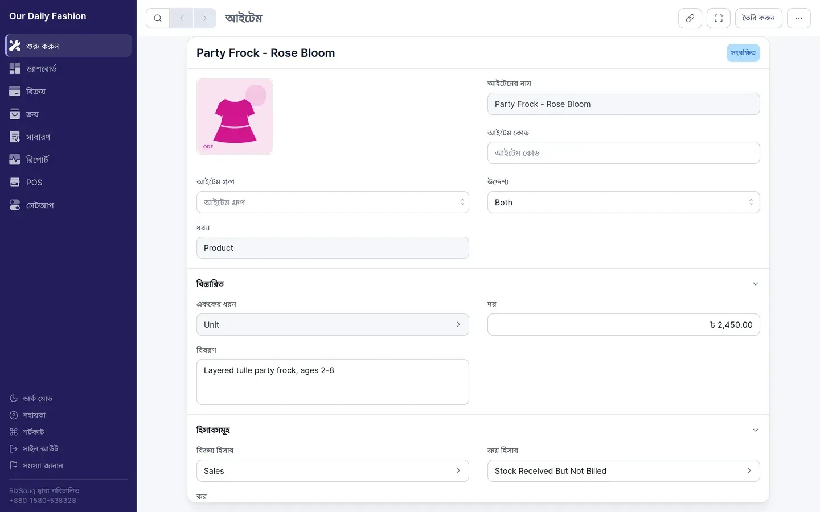Open Stock Received But Not Billed arrow
The image size is (820, 512).
coord(749,470)
